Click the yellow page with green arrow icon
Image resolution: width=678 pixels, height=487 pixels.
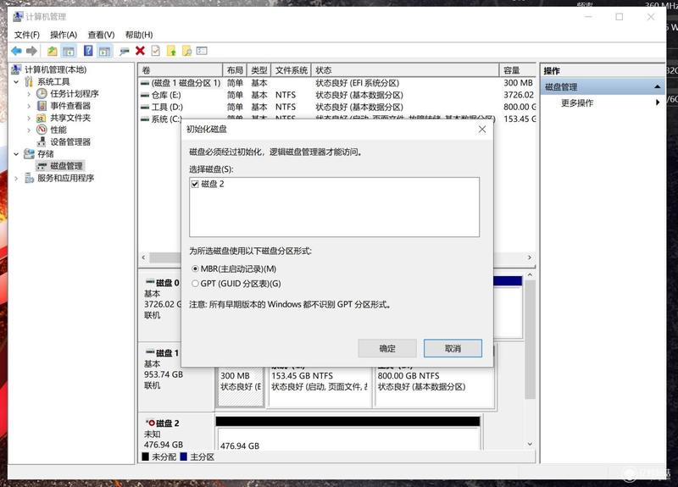pos(172,51)
